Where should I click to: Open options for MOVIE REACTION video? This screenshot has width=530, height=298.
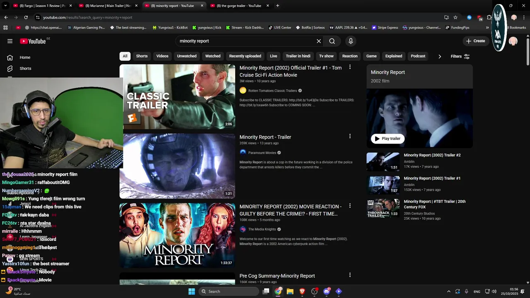350,206
